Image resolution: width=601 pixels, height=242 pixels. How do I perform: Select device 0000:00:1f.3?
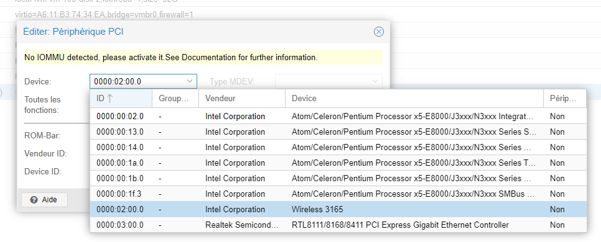[x=338, y=194]
